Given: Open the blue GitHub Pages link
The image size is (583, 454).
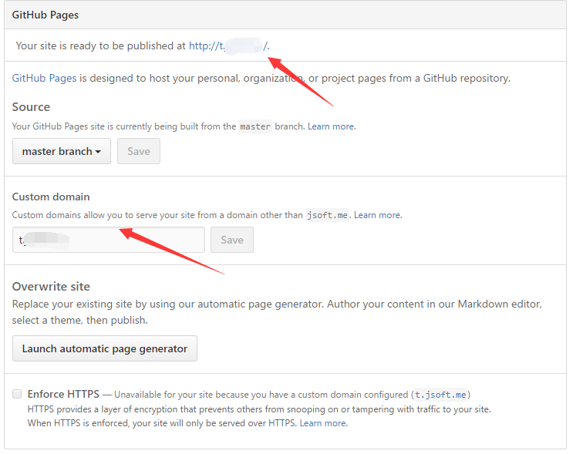Looking at the screenshot, I should pos(44,79).
